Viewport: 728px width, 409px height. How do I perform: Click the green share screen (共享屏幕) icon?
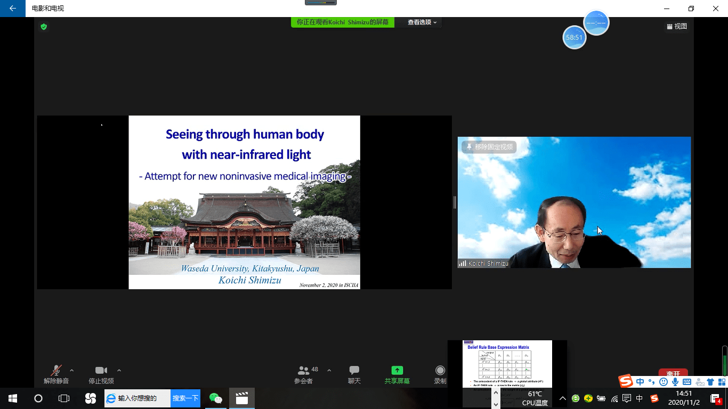point(397,371)
